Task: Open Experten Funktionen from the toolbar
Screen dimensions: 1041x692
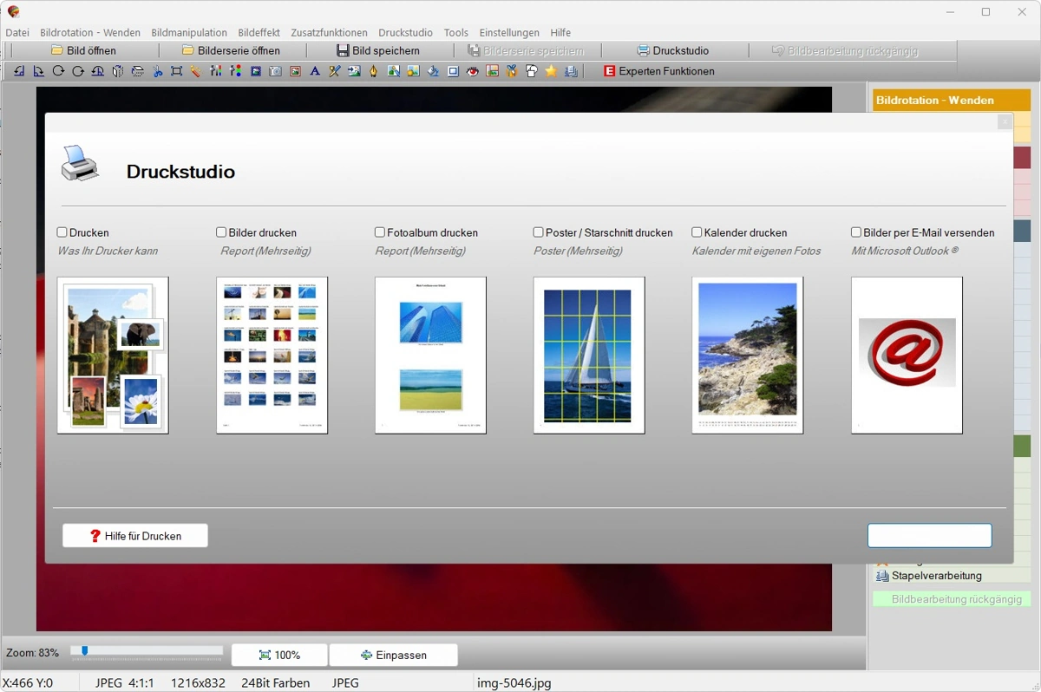Action: click(658, 71)
